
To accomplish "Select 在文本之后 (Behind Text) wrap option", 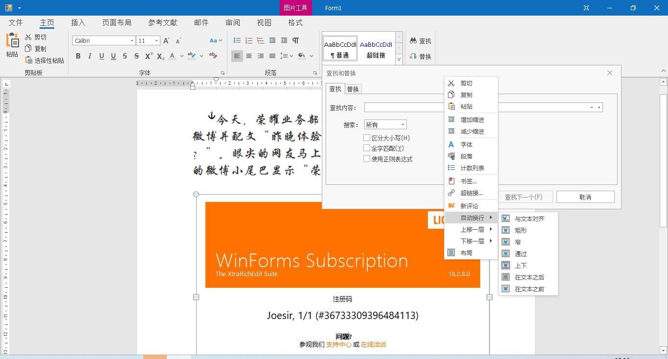I will point(528,277).
